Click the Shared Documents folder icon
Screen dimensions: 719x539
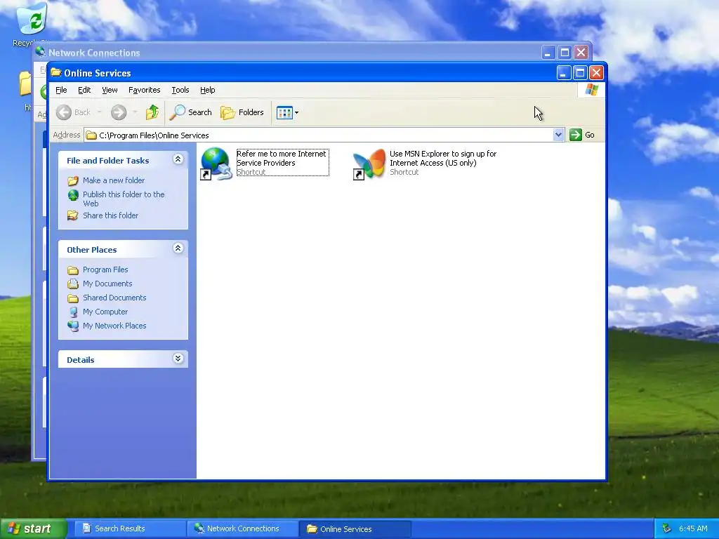click(x=73, y=298)
